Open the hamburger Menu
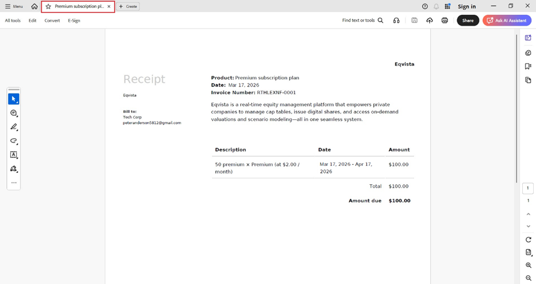Image resolution: width=536 pixels, height=284 pixels. pos(14,6)
